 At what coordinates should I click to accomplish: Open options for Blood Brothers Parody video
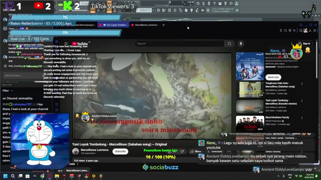click(x=302, y=118)
